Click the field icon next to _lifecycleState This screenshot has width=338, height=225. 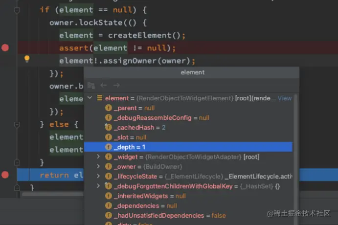(109, 176)
